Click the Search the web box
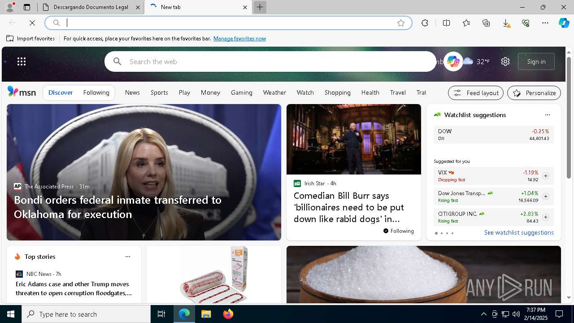 (270, 61)
